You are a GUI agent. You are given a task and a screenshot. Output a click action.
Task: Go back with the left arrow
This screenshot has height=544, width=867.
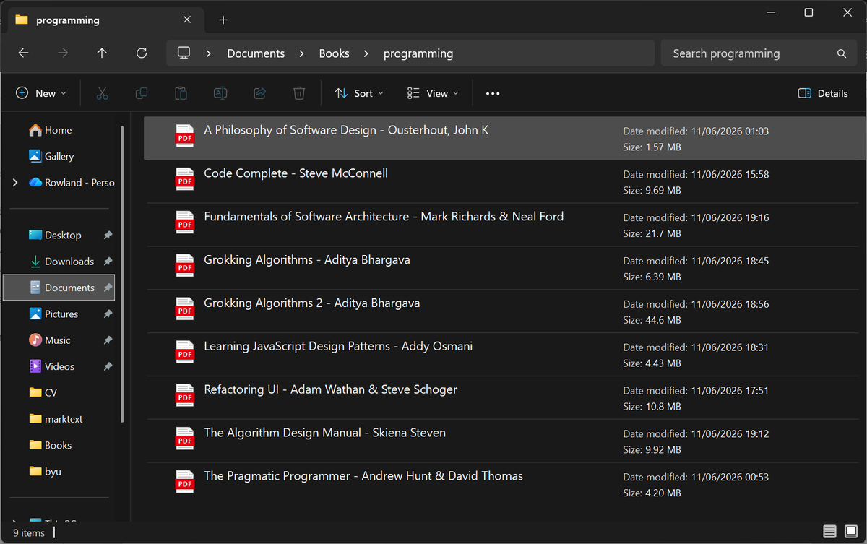(23, 53)
